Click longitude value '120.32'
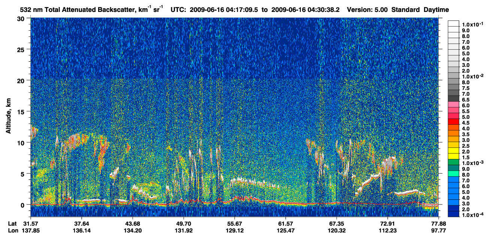The width and height of the screenshot is (487, 249). (336, 230)
